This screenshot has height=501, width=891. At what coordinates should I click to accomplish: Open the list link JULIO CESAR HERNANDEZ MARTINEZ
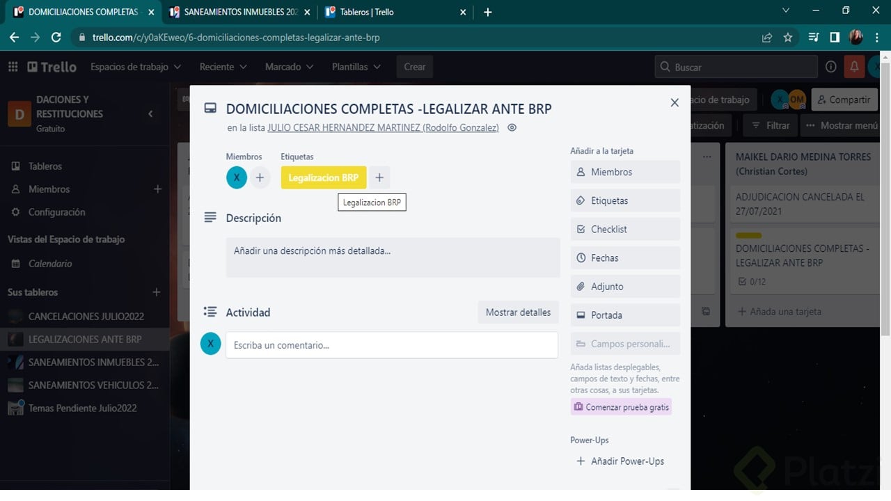pos(383,128)
